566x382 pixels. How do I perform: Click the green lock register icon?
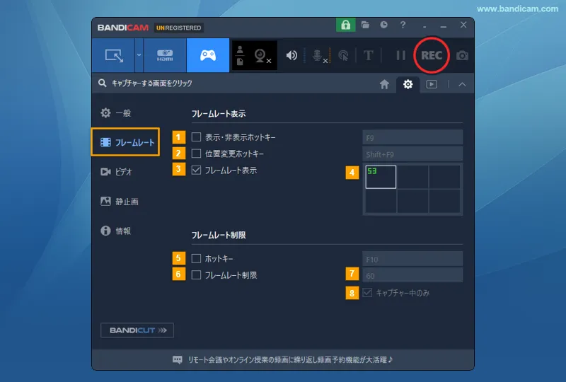[x=345, y=25]
